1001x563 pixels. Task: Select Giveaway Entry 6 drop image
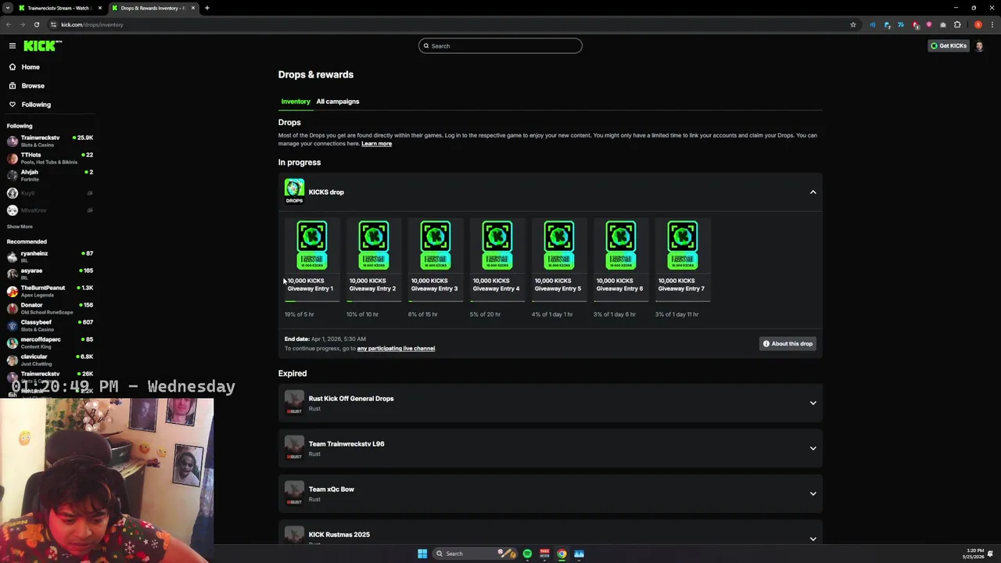click(x=620, y=246)
